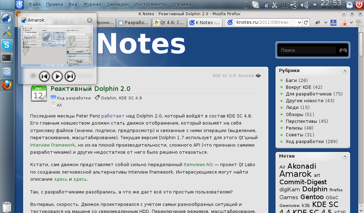Skip to previous track in Amarok popup
364x213 pixels.
(x=44, y=76)
